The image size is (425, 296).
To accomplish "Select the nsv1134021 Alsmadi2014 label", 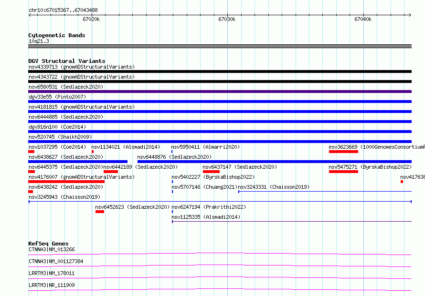I will 126,147.
